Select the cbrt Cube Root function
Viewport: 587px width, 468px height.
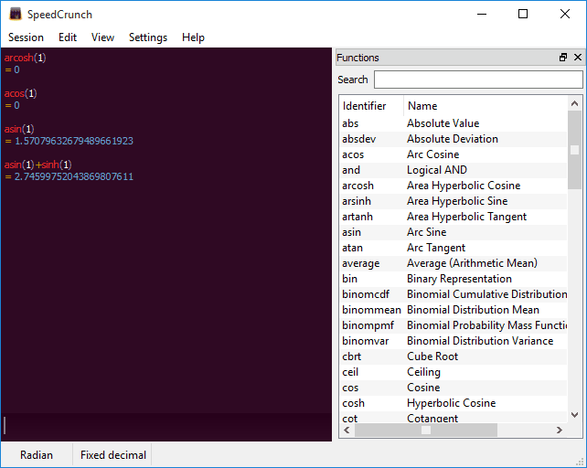pyautogui.click(x=454, y=356)
